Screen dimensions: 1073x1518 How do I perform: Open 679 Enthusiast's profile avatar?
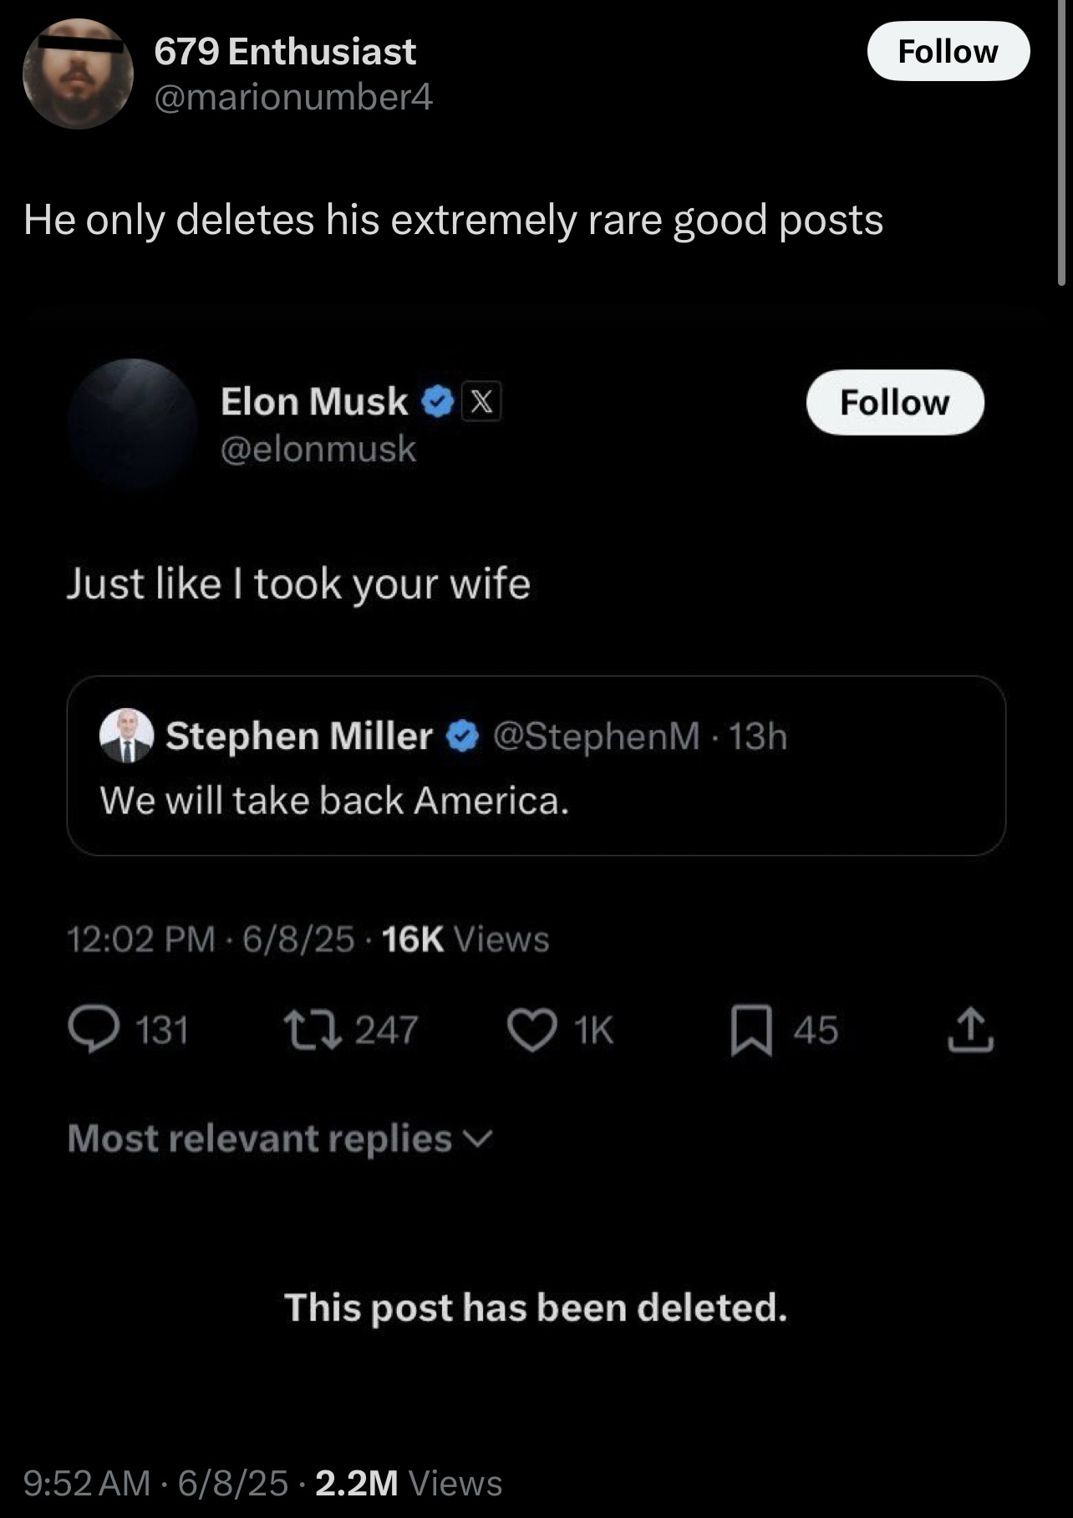[x=78, y=74]
